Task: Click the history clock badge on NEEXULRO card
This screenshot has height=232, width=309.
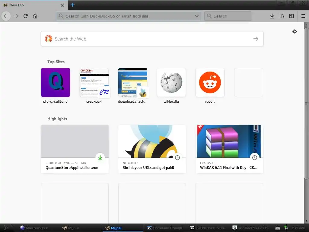Action: click(x=177, y=158)
